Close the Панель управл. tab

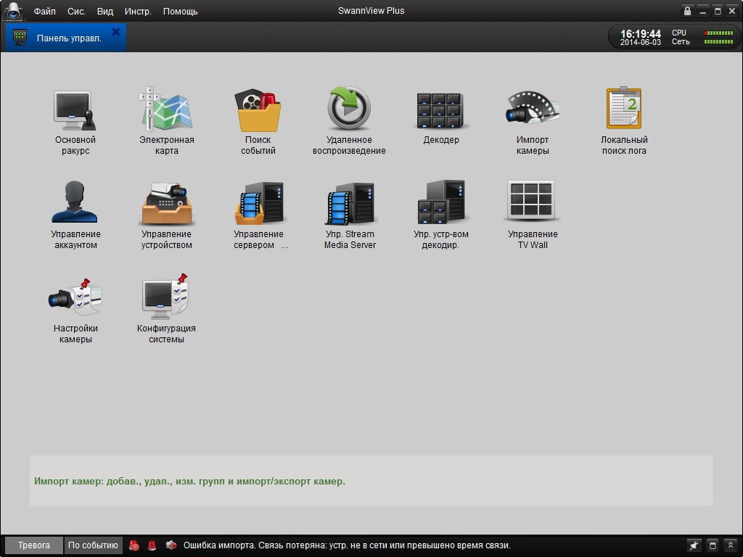tap(115, 32)
